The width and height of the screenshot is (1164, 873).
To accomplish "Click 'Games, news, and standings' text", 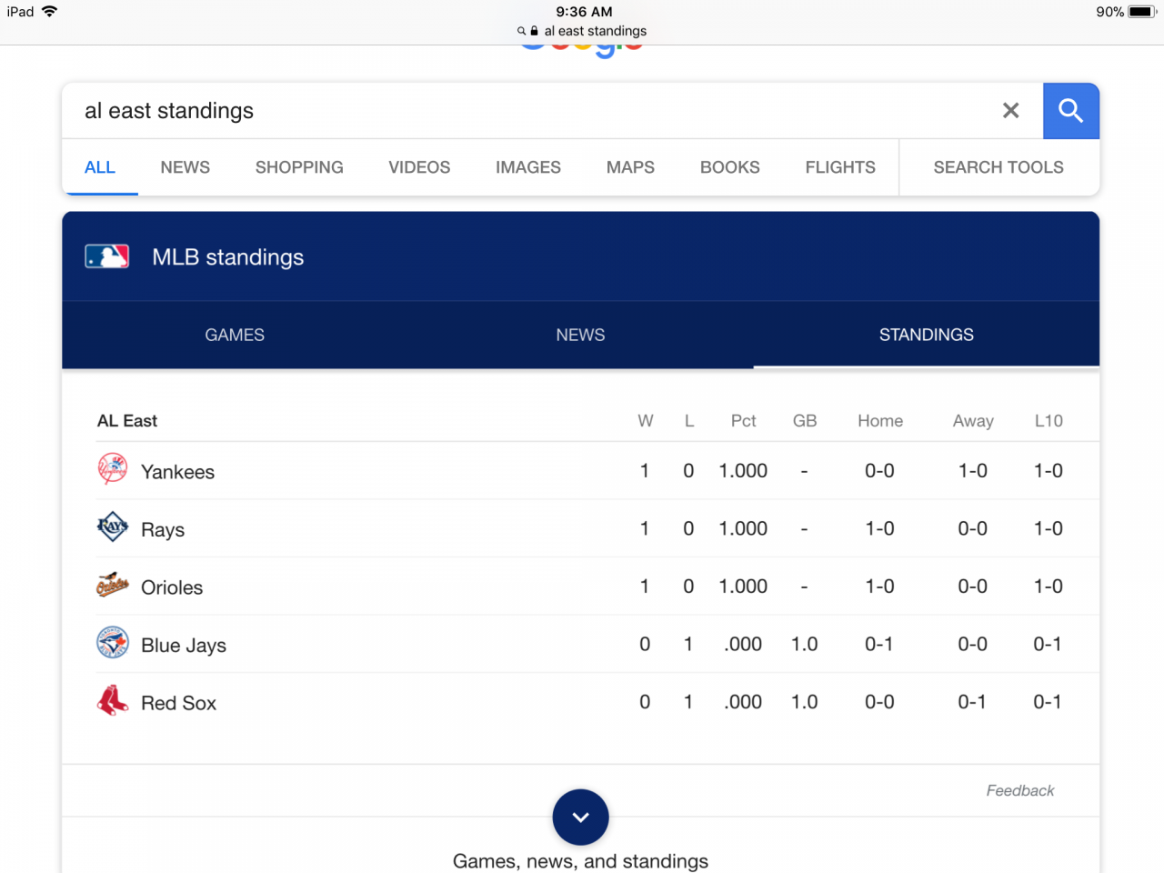I will 580,861.
